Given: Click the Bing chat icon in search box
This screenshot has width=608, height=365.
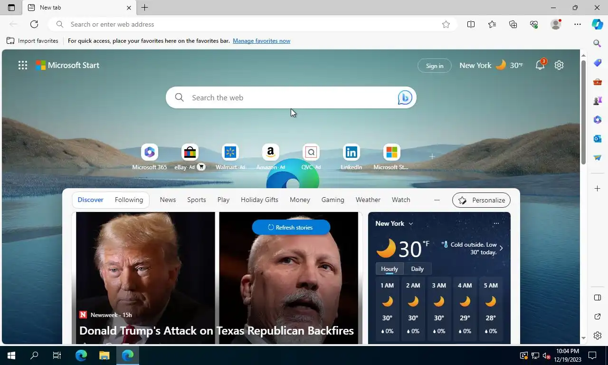Looking at the screenshot, I should [x=405, y=97].
